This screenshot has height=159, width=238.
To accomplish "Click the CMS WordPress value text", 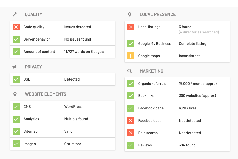I will [73, 107].
